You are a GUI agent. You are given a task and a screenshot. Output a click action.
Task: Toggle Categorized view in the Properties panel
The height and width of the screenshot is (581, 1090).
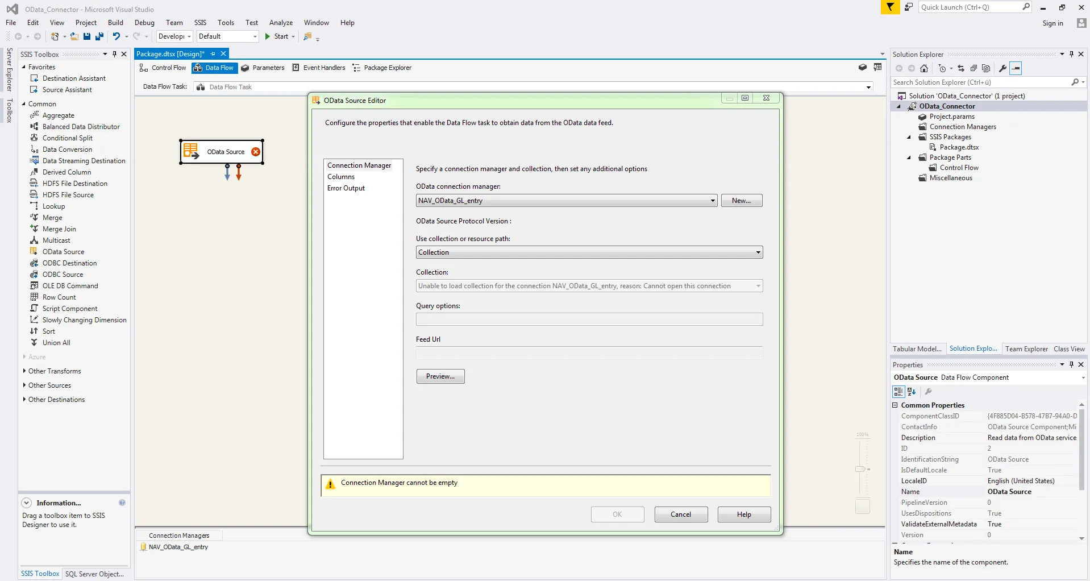click(x=898, y=392)
